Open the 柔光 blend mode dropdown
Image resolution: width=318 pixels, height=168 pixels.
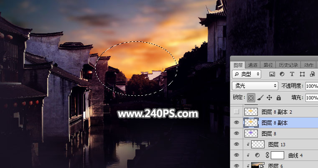(x=255, y=86)
